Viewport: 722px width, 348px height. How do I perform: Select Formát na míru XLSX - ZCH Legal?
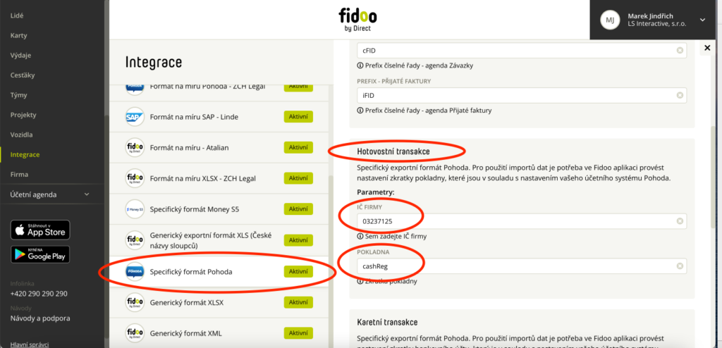click(219, 178)
